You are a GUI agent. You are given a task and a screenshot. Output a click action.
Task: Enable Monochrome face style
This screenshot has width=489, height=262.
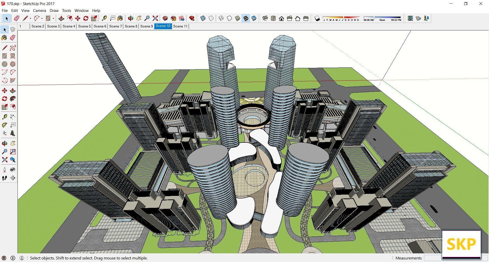point(254,18)
